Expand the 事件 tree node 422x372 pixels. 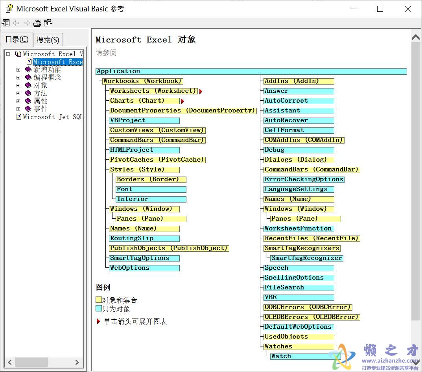click(x=18, y=109)
